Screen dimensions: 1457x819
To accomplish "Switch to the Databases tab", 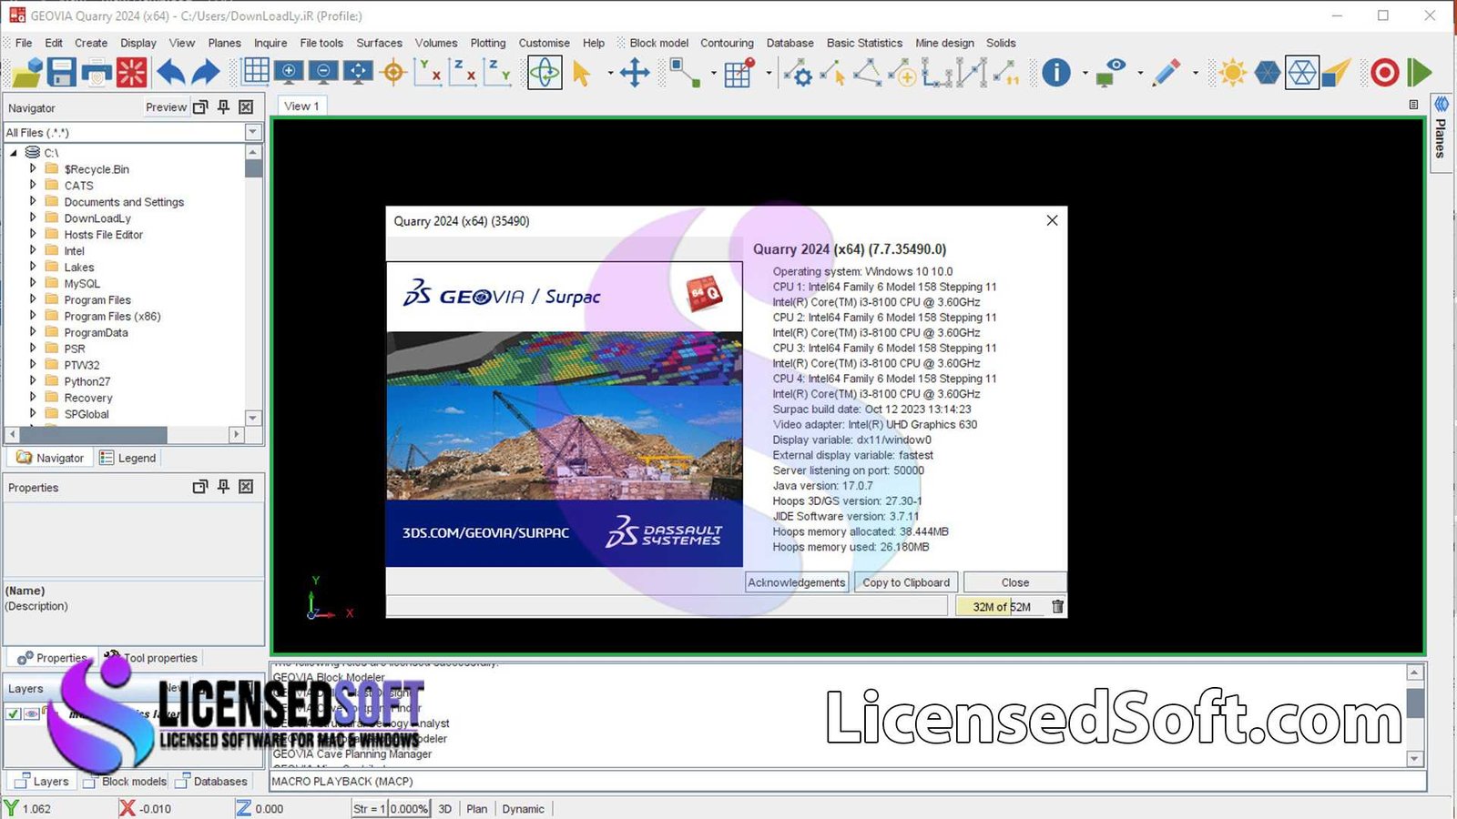I will pos(211,781).
